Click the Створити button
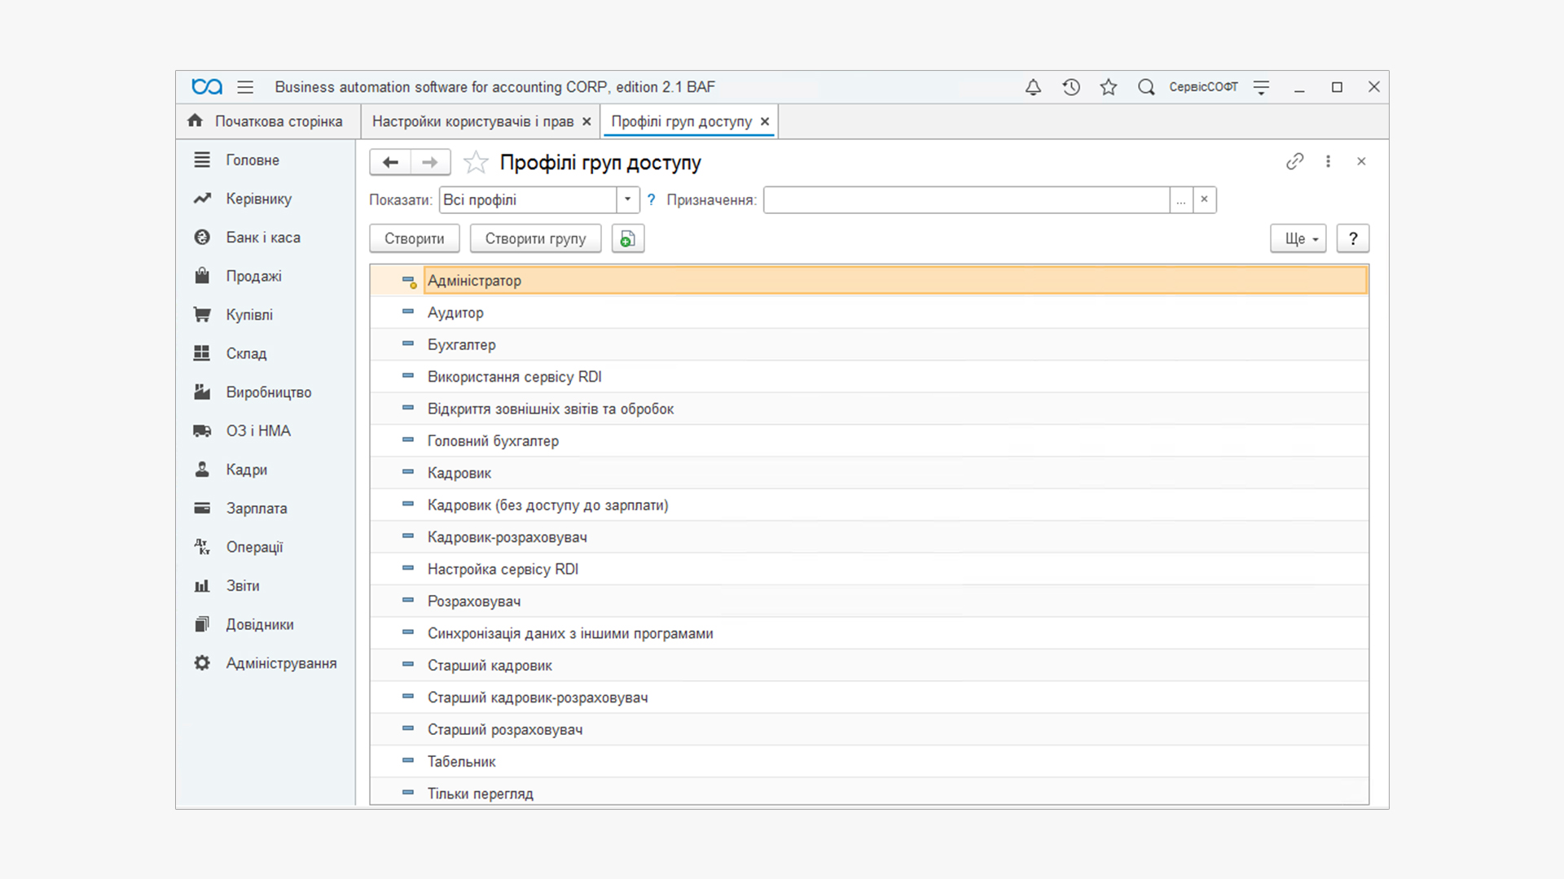This screenshot has height=879, width=1564. click(x=415, y=238)
